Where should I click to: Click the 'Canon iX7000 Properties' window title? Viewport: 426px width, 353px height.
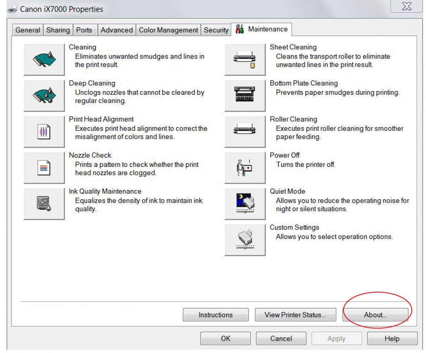pyautogui.click(x=61, y=9)
